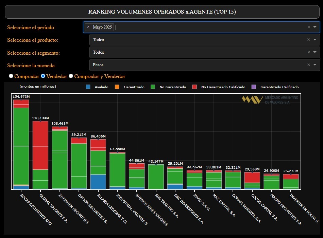The image size is (323, 238).
Task: Open the moneda dropdown arrow
Action: [x=315, y=65]
